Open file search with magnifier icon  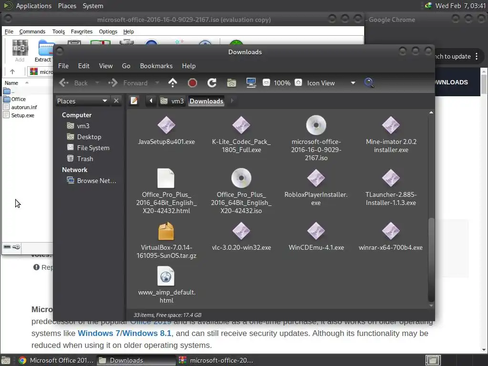coord(369,83)
